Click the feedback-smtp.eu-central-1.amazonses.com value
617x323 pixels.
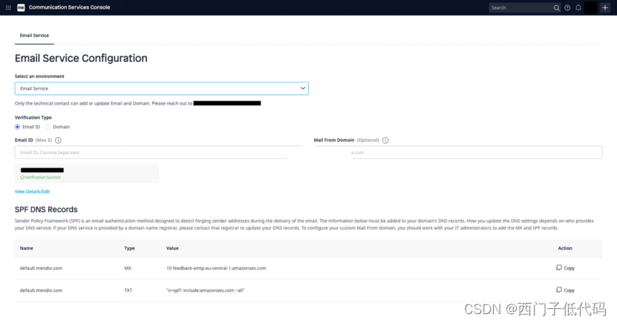(216, 268)
